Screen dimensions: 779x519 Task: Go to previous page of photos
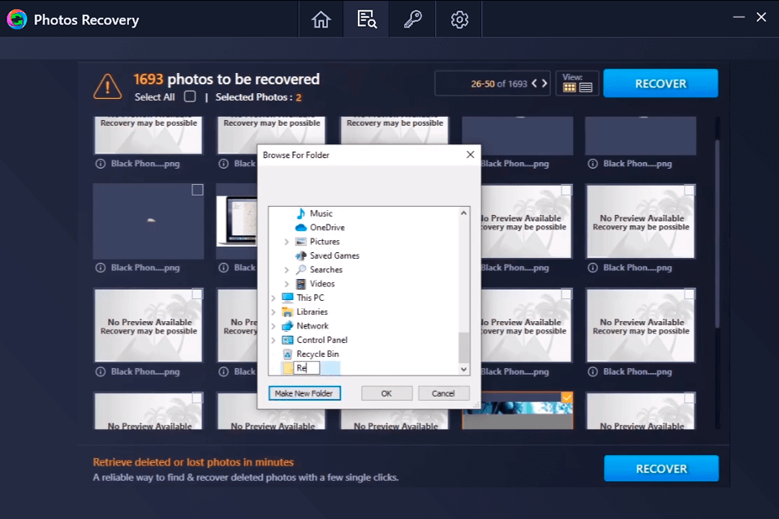(534, 84)
